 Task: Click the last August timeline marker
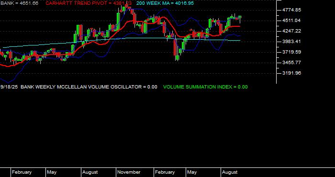(230, 172)
